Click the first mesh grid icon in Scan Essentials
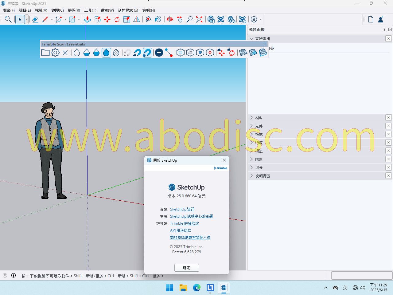Image resolution: width=393 pixels, height=295 pixels. click(x=243, y=53)
